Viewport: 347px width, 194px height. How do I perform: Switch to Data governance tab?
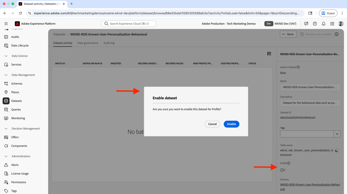tap(87, 43)
